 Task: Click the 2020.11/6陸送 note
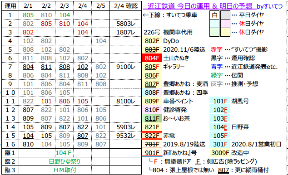pos(184,49)
